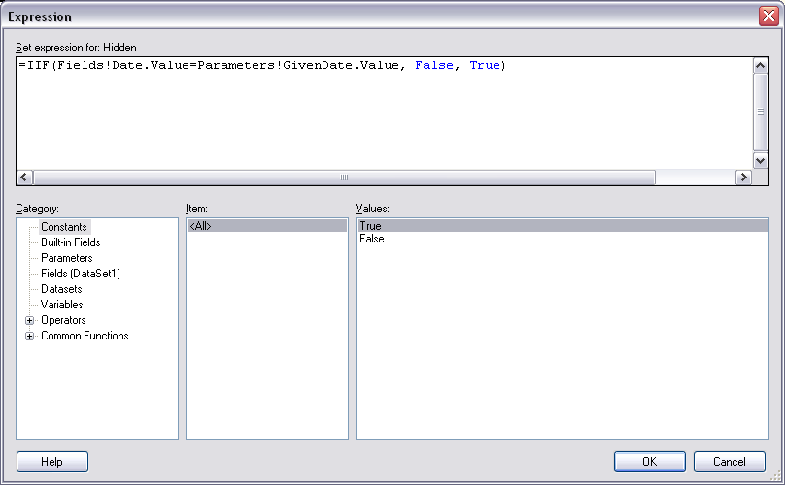Select Built-in Fields category
Viewport: 785px width, 485px height.
click(x=70, y=242)
